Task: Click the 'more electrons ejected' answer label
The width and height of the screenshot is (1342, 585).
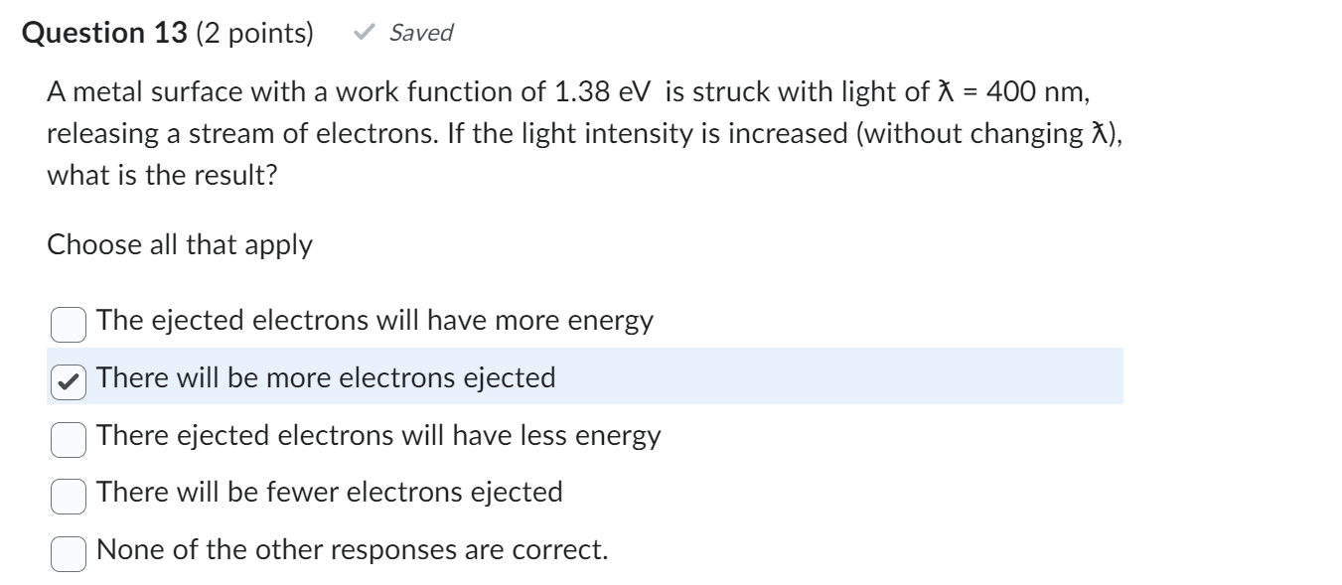Action: tap(326, 377)
